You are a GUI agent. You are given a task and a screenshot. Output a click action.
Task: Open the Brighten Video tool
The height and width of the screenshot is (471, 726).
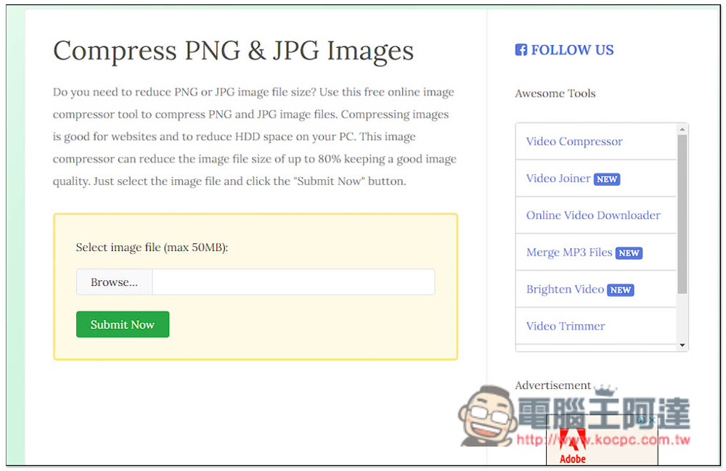coord(566,290)
